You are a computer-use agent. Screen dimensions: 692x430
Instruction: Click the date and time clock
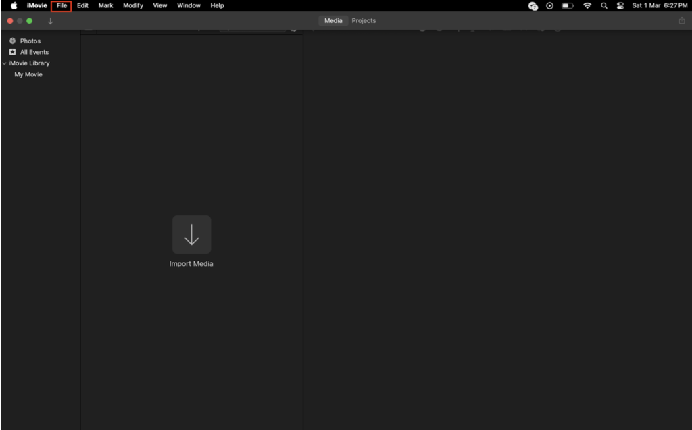point(660,5)
